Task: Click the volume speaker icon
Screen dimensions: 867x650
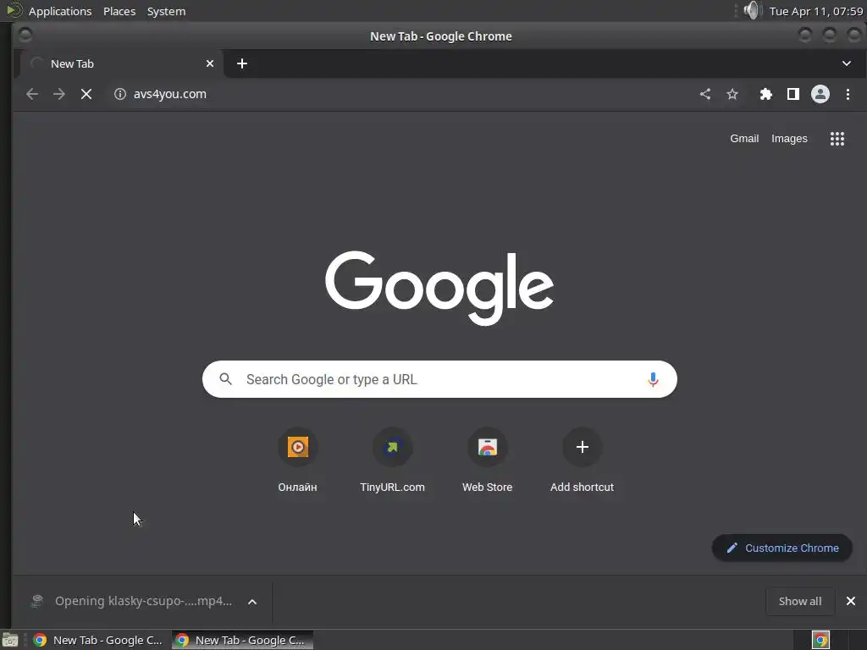Action: point(753,10)
